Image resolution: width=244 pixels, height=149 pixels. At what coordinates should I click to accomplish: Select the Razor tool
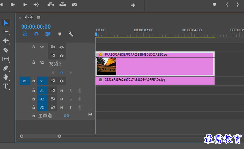point(6,50)
